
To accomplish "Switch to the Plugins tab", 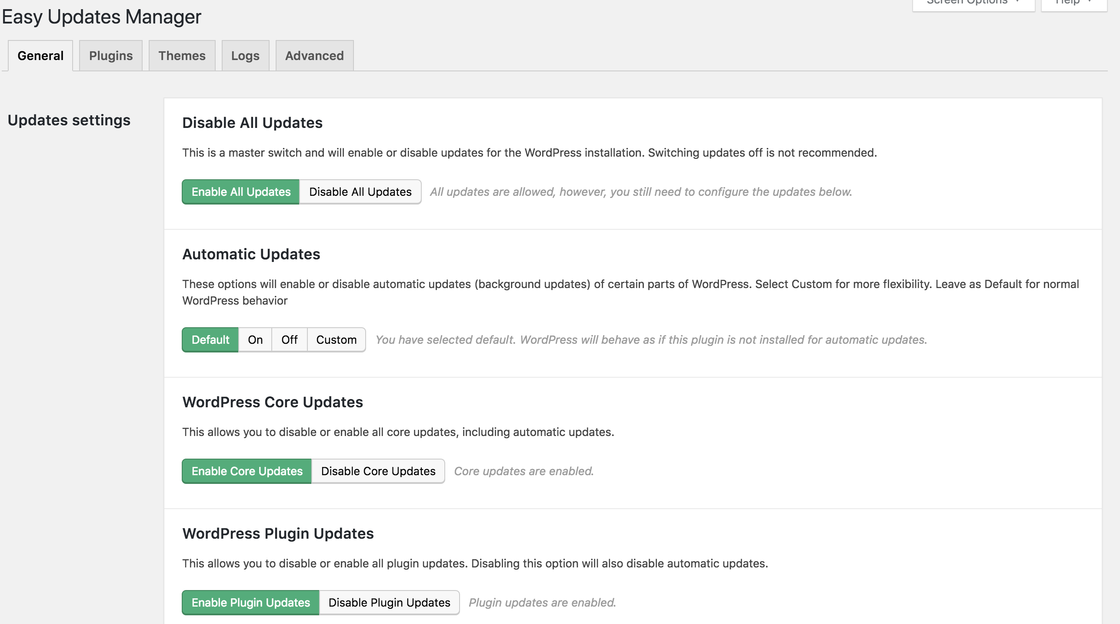I will coord(111,56).
